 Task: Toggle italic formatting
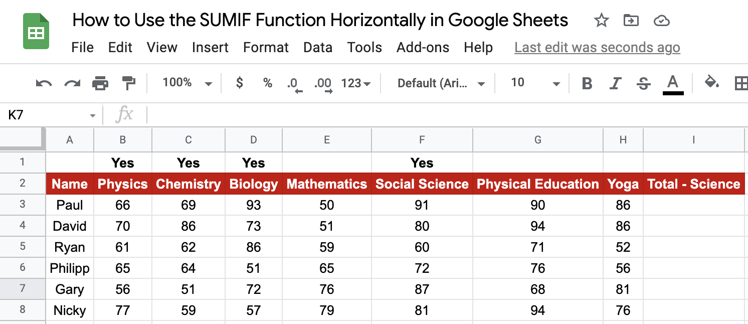coord(615,83)
